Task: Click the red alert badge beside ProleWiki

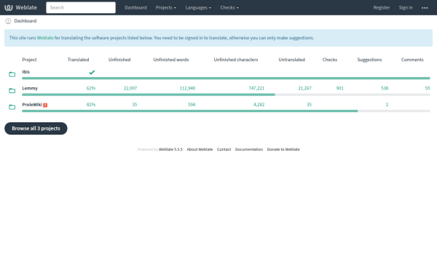Action: (x=45, y=105)
